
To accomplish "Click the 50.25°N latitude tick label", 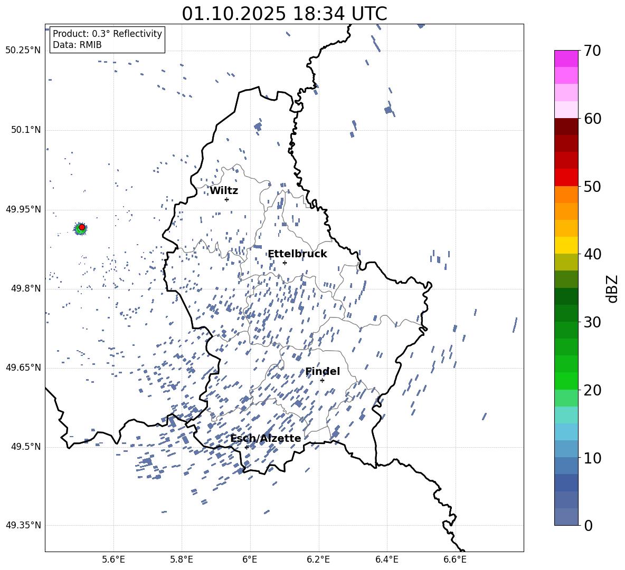I will pos(23,51).
